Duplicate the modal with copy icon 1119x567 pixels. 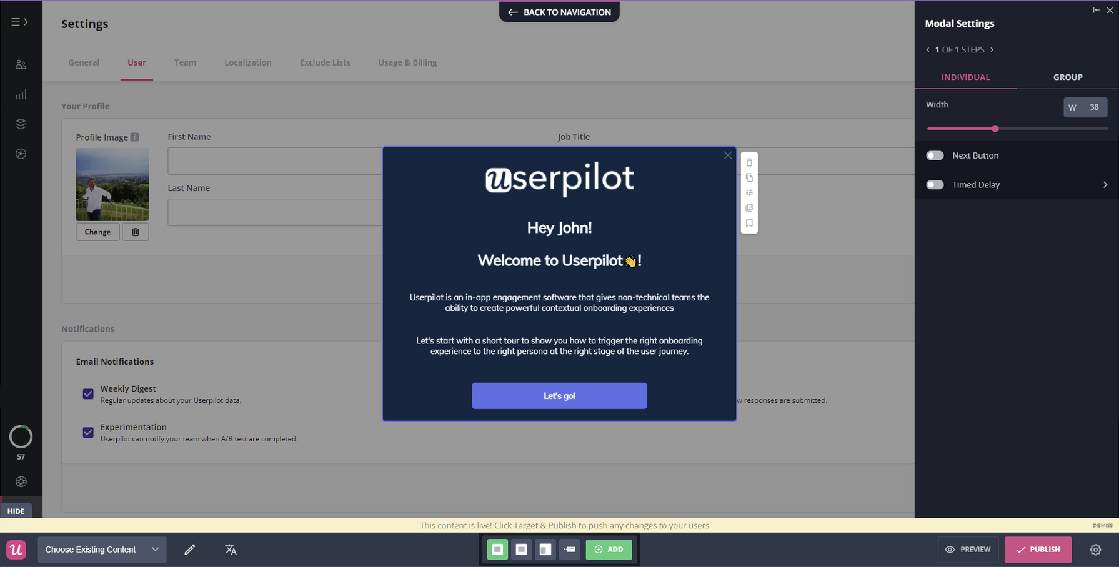(x=749, y=177)
